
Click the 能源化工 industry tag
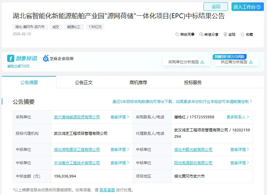pos(74,27)
